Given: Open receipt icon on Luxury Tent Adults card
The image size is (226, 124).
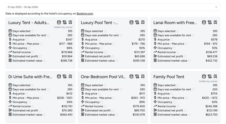Looking at the screenshot, I should (x=64, y=22).
